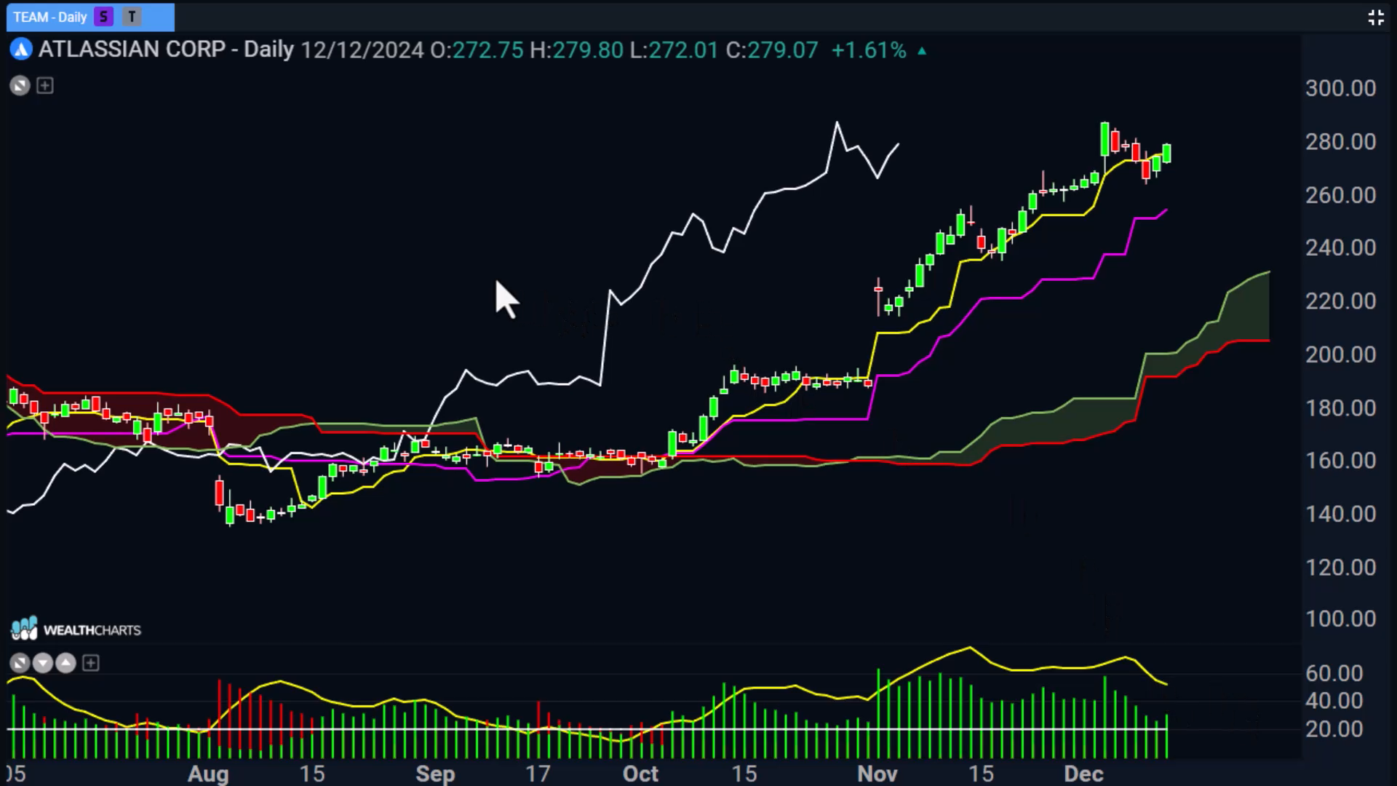Click the 200.00 price axis label

click(x=1340, y=354)
